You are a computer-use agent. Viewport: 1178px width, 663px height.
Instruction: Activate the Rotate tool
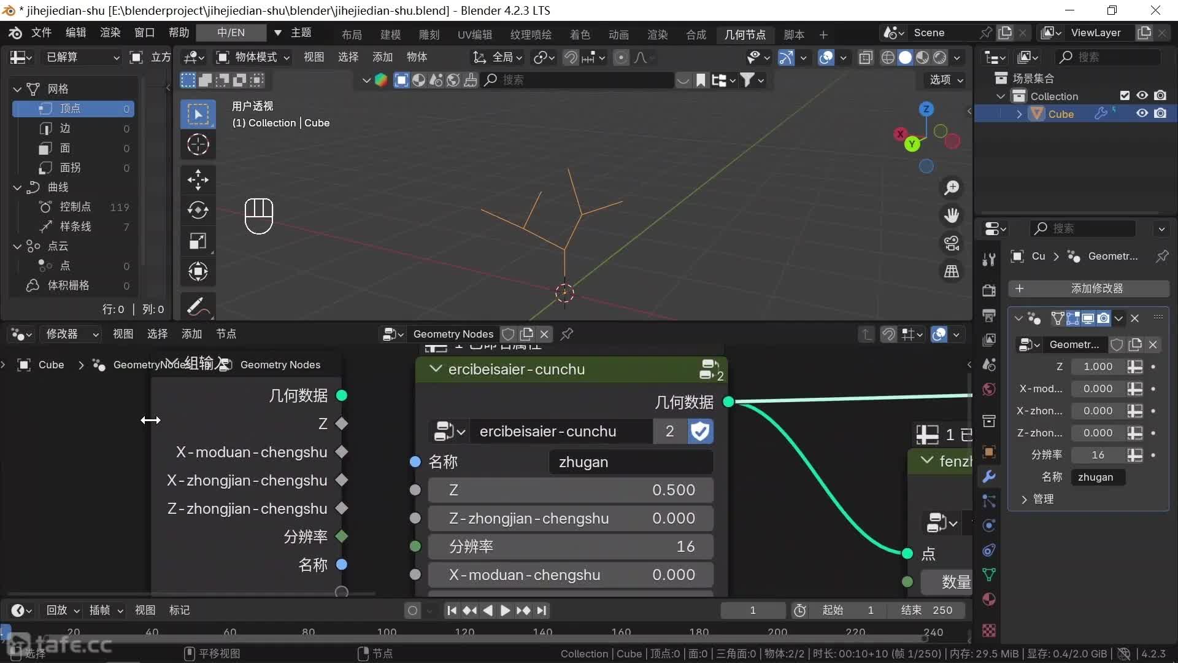click(x=198, y=211)
